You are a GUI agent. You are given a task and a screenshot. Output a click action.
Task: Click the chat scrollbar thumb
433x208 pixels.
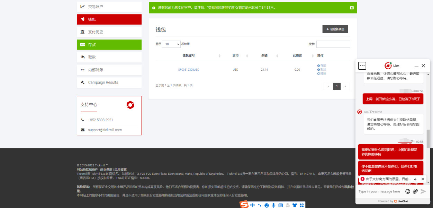428,139
